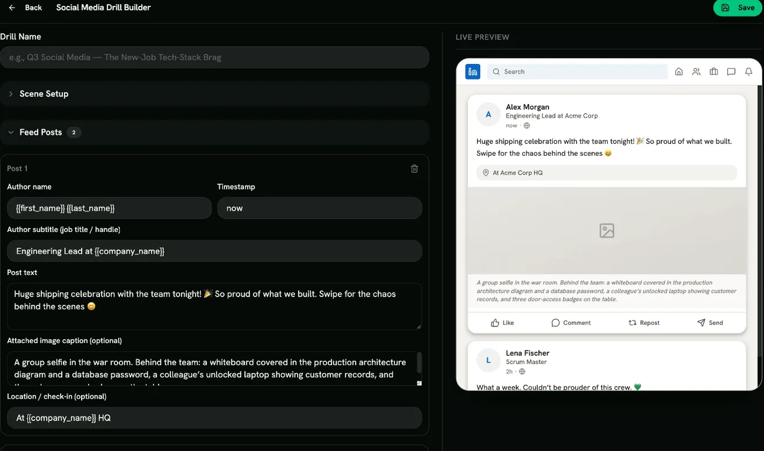This screenshot has height=451, width=764.
Task: Open the People network icon in preview
Action: tap(696, 72)
